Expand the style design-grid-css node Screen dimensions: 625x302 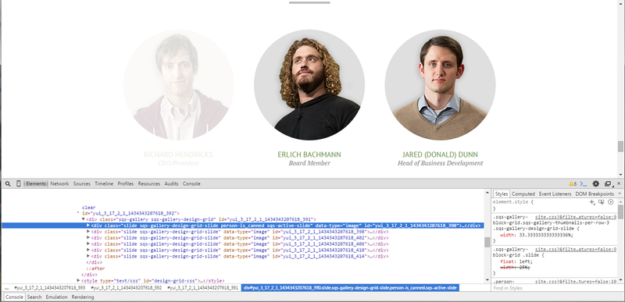coord(78,280)
